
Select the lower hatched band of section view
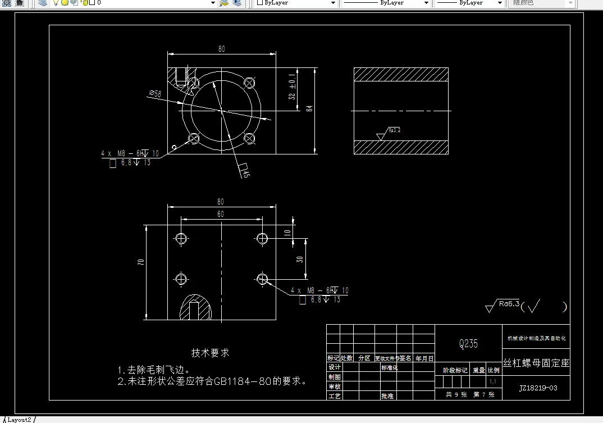tap(401, 147)
